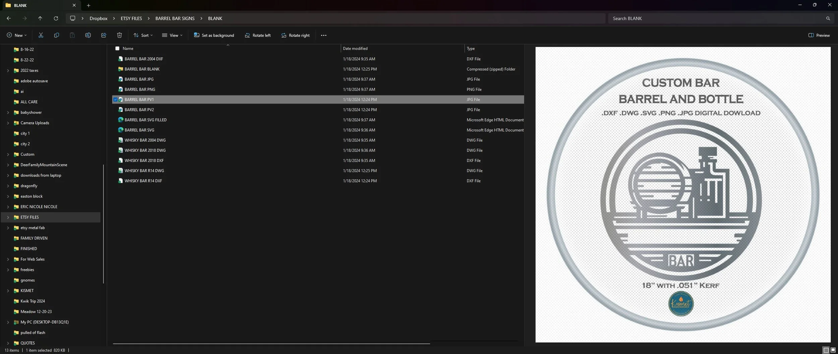Expand the babyshower folder tree
Viewport: 838px width, 354px height.
click(x=8, y=112)
